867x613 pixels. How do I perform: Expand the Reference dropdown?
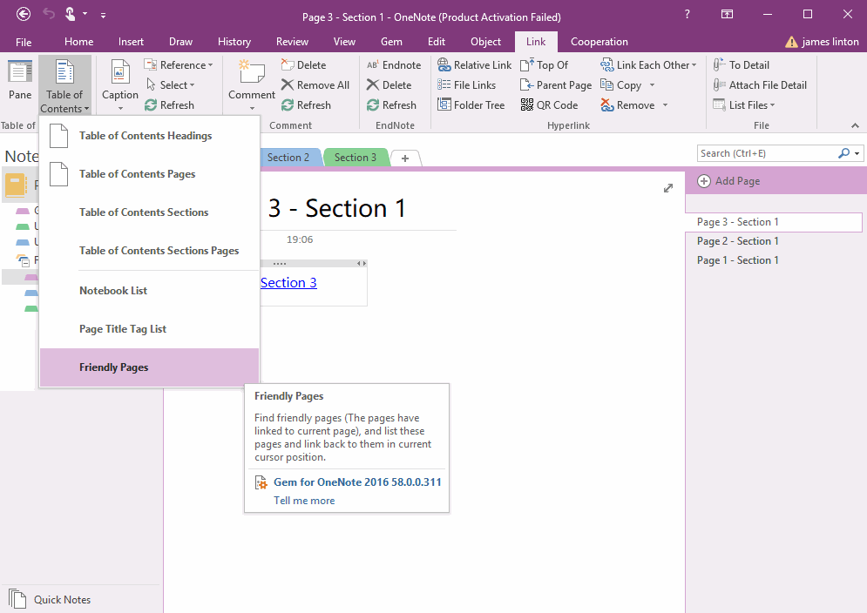point(178,65)
